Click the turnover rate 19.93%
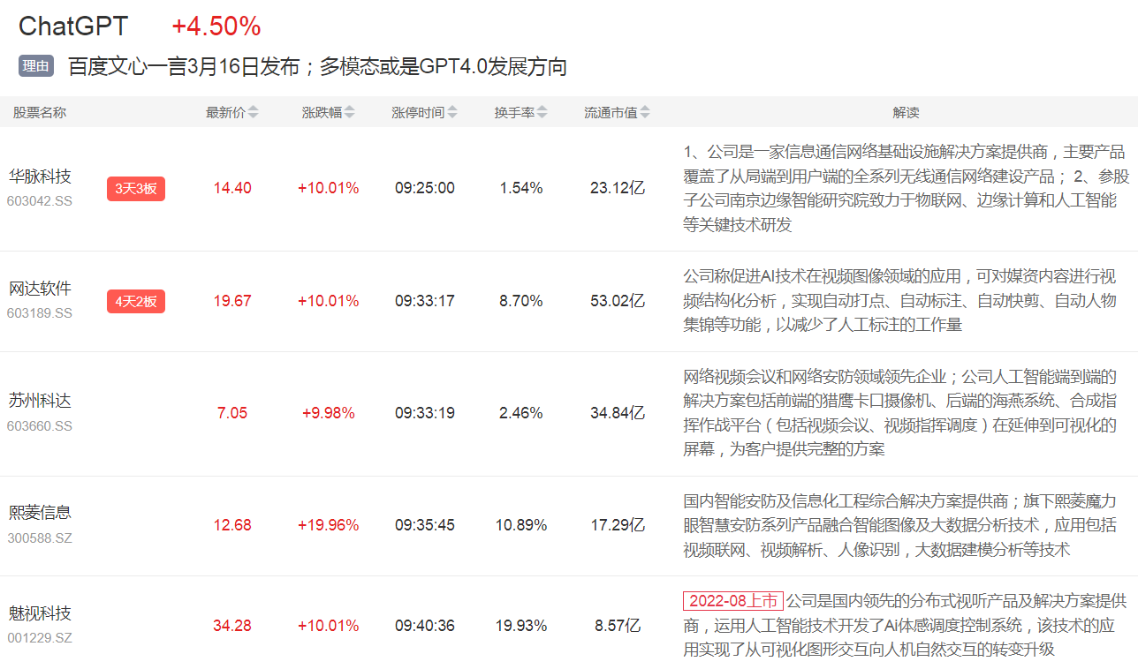 521,626
